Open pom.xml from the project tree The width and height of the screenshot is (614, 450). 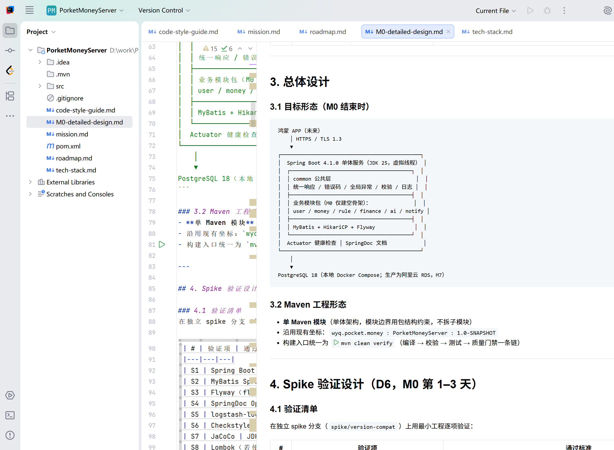click(64, 146)
